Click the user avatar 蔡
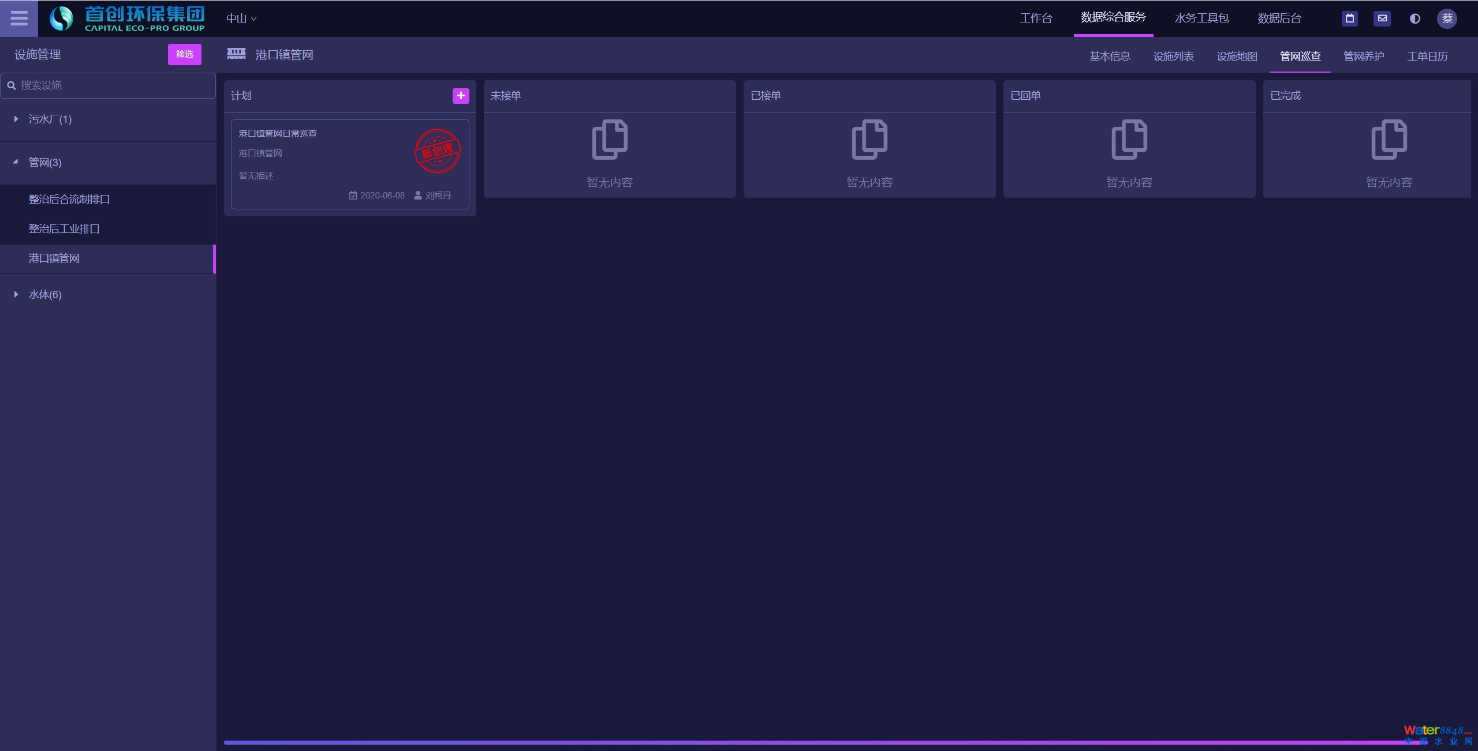Image resolution: width=1478 pixels, height=751 pixels. 1447,18
